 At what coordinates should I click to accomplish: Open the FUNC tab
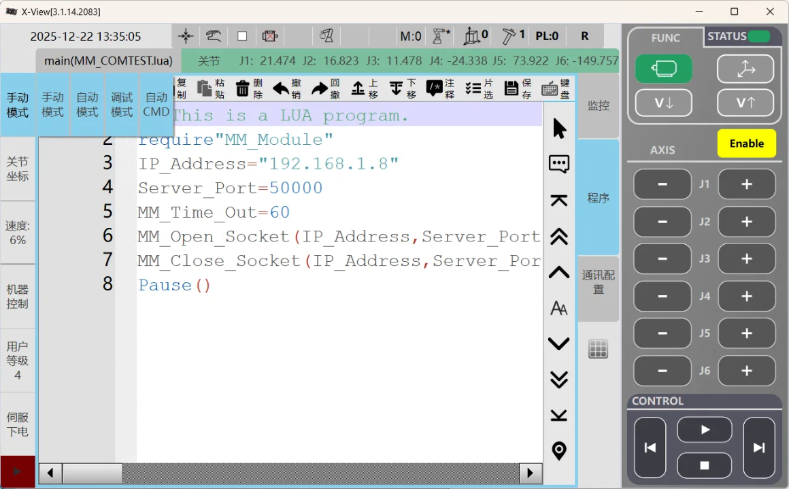click(665, 37)
